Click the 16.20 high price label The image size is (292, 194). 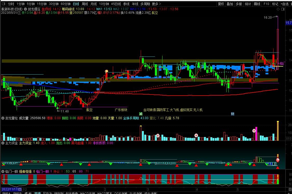268,17
